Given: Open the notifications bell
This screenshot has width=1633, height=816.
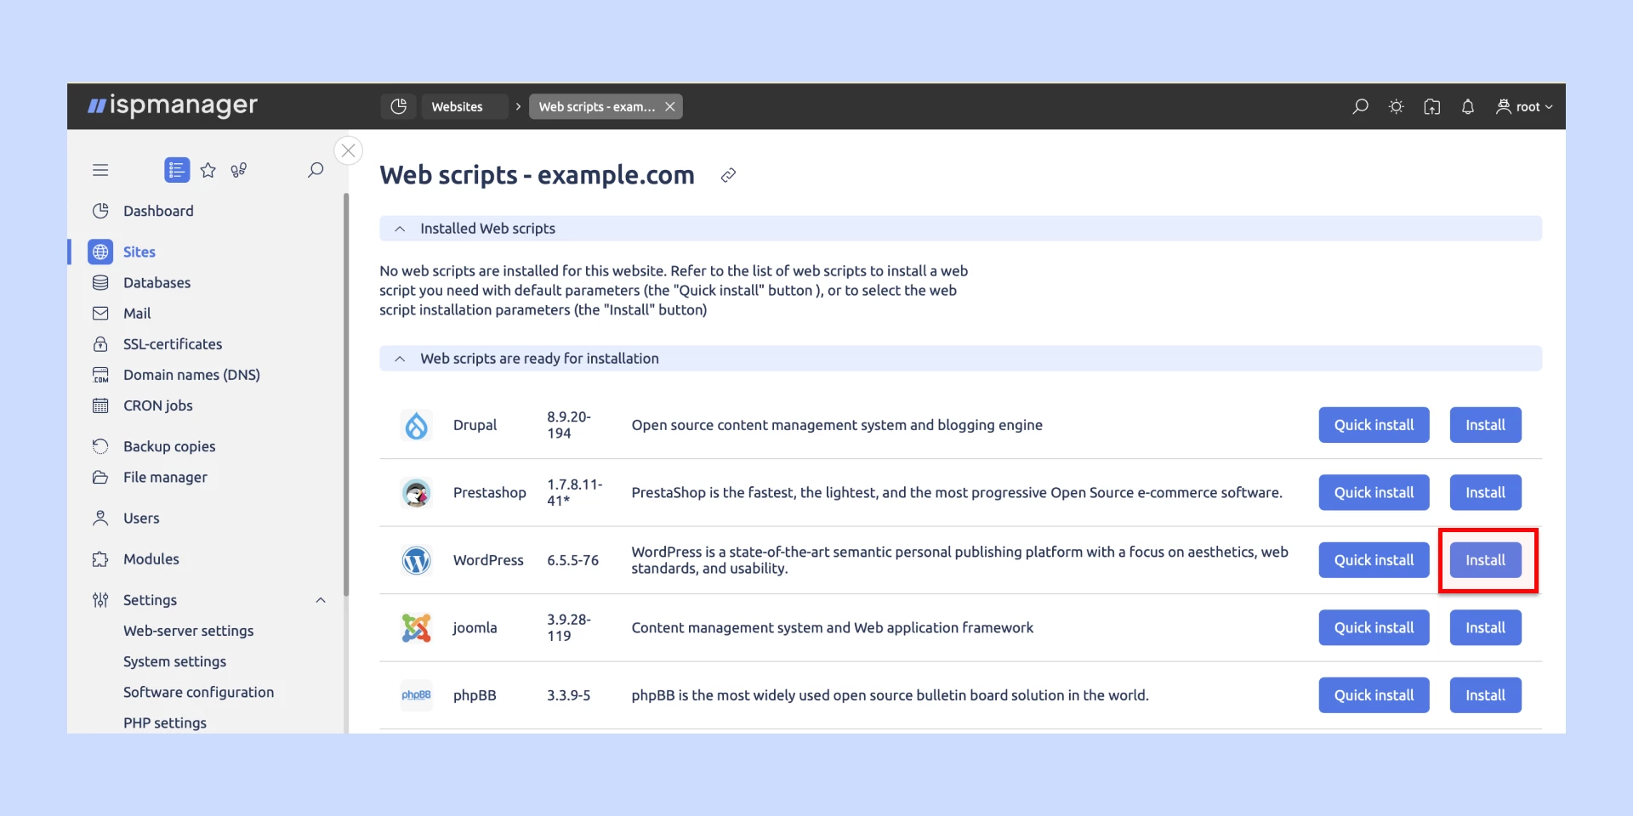Looking at the screenshot, I should click(1467, 106).
